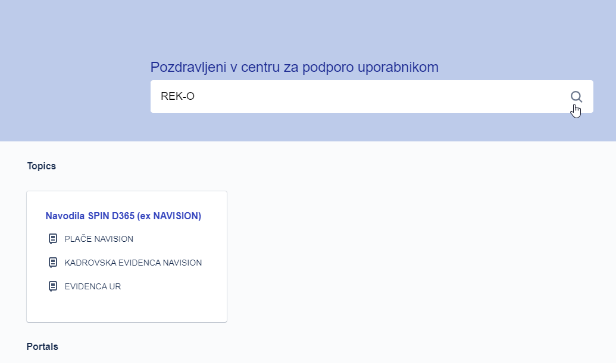The image size is (616, 363).
Task: Open the PLAČE NAVISION article
Action: pyautogui.click(x=99, y=239)
